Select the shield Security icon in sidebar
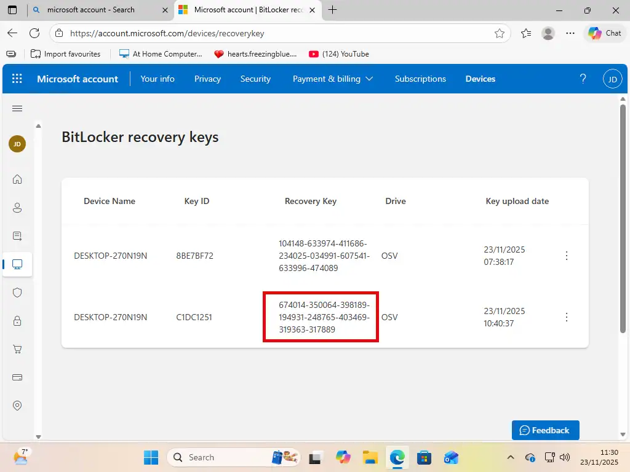This screenshot has height=472, width=630. (x=17, y=293)
